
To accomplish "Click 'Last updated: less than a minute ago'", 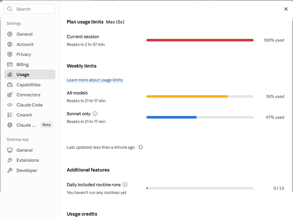I will 100,147.
